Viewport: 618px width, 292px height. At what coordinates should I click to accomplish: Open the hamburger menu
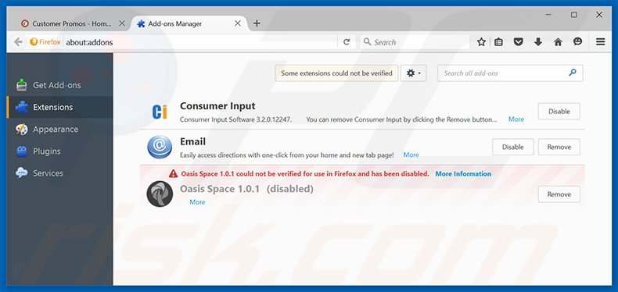pos(600,41)
